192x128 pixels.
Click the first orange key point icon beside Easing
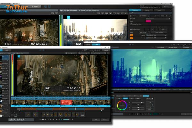click(132, 35)
